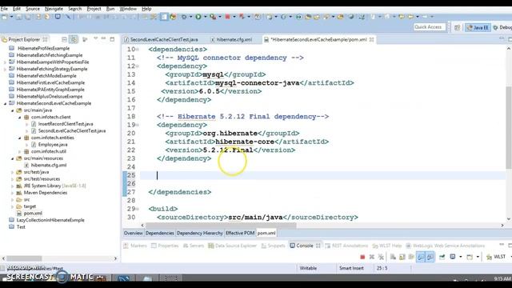Toggle Show Console on standard error change
Viewport: 512px width, 288px height.
[430, 257]
